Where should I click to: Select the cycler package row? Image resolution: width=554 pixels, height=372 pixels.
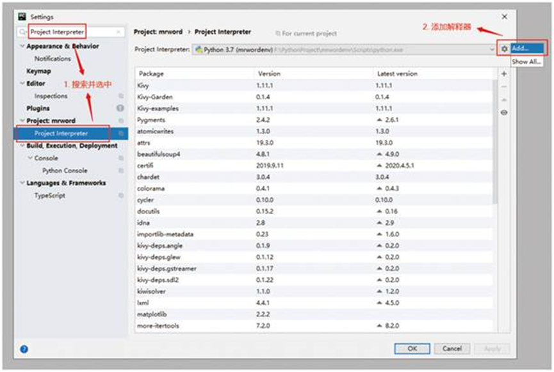[314, 200]
